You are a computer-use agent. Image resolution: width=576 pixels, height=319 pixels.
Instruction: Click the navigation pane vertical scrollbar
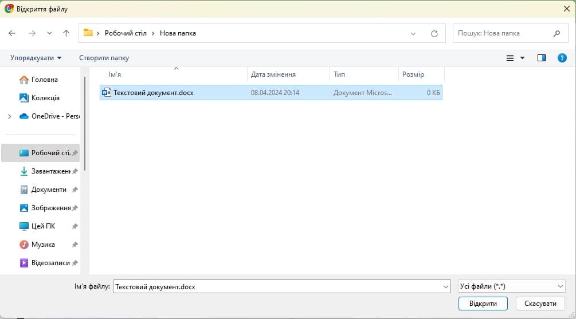(x=85, y=123)
